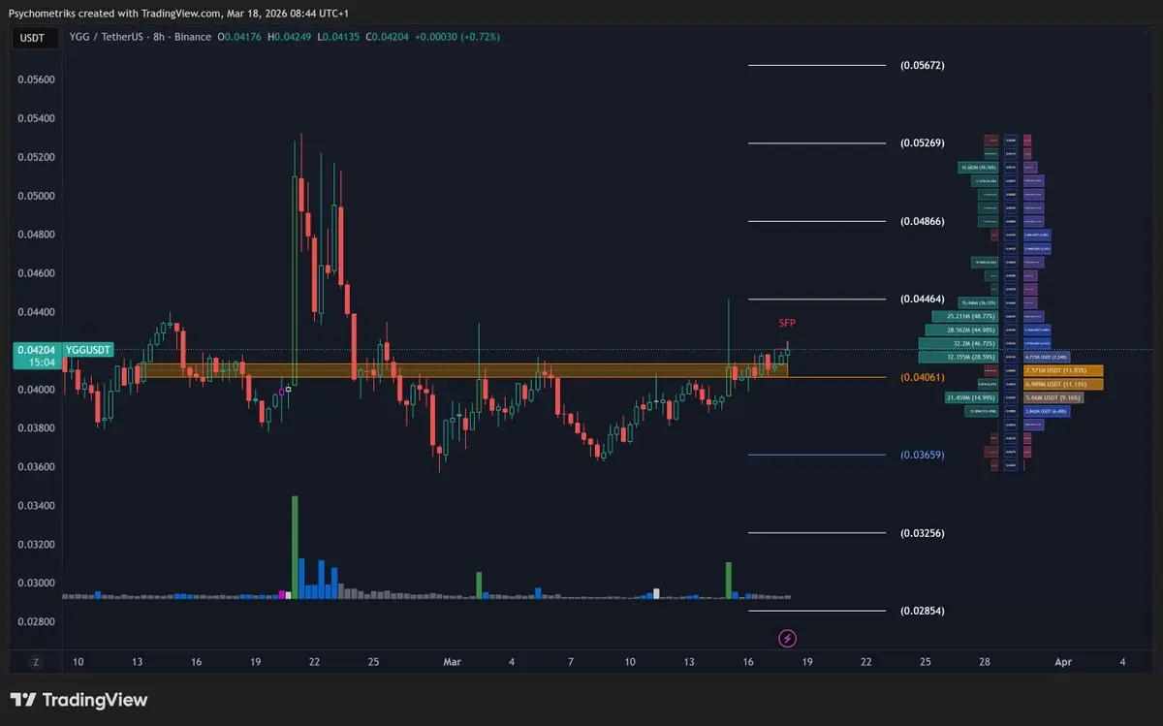Click the 0.04204 current price tag
The width and height of the screenshot is (1163, 726).
click(x=37, y=350)
